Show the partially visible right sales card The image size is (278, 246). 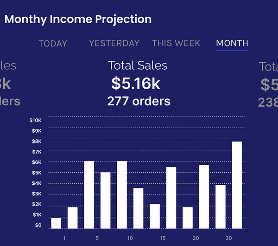tap(268, 84)
